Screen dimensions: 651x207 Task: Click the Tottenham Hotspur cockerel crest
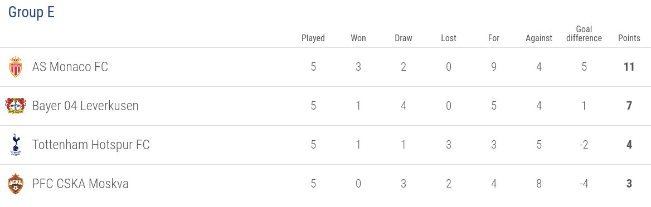(16, 145)
